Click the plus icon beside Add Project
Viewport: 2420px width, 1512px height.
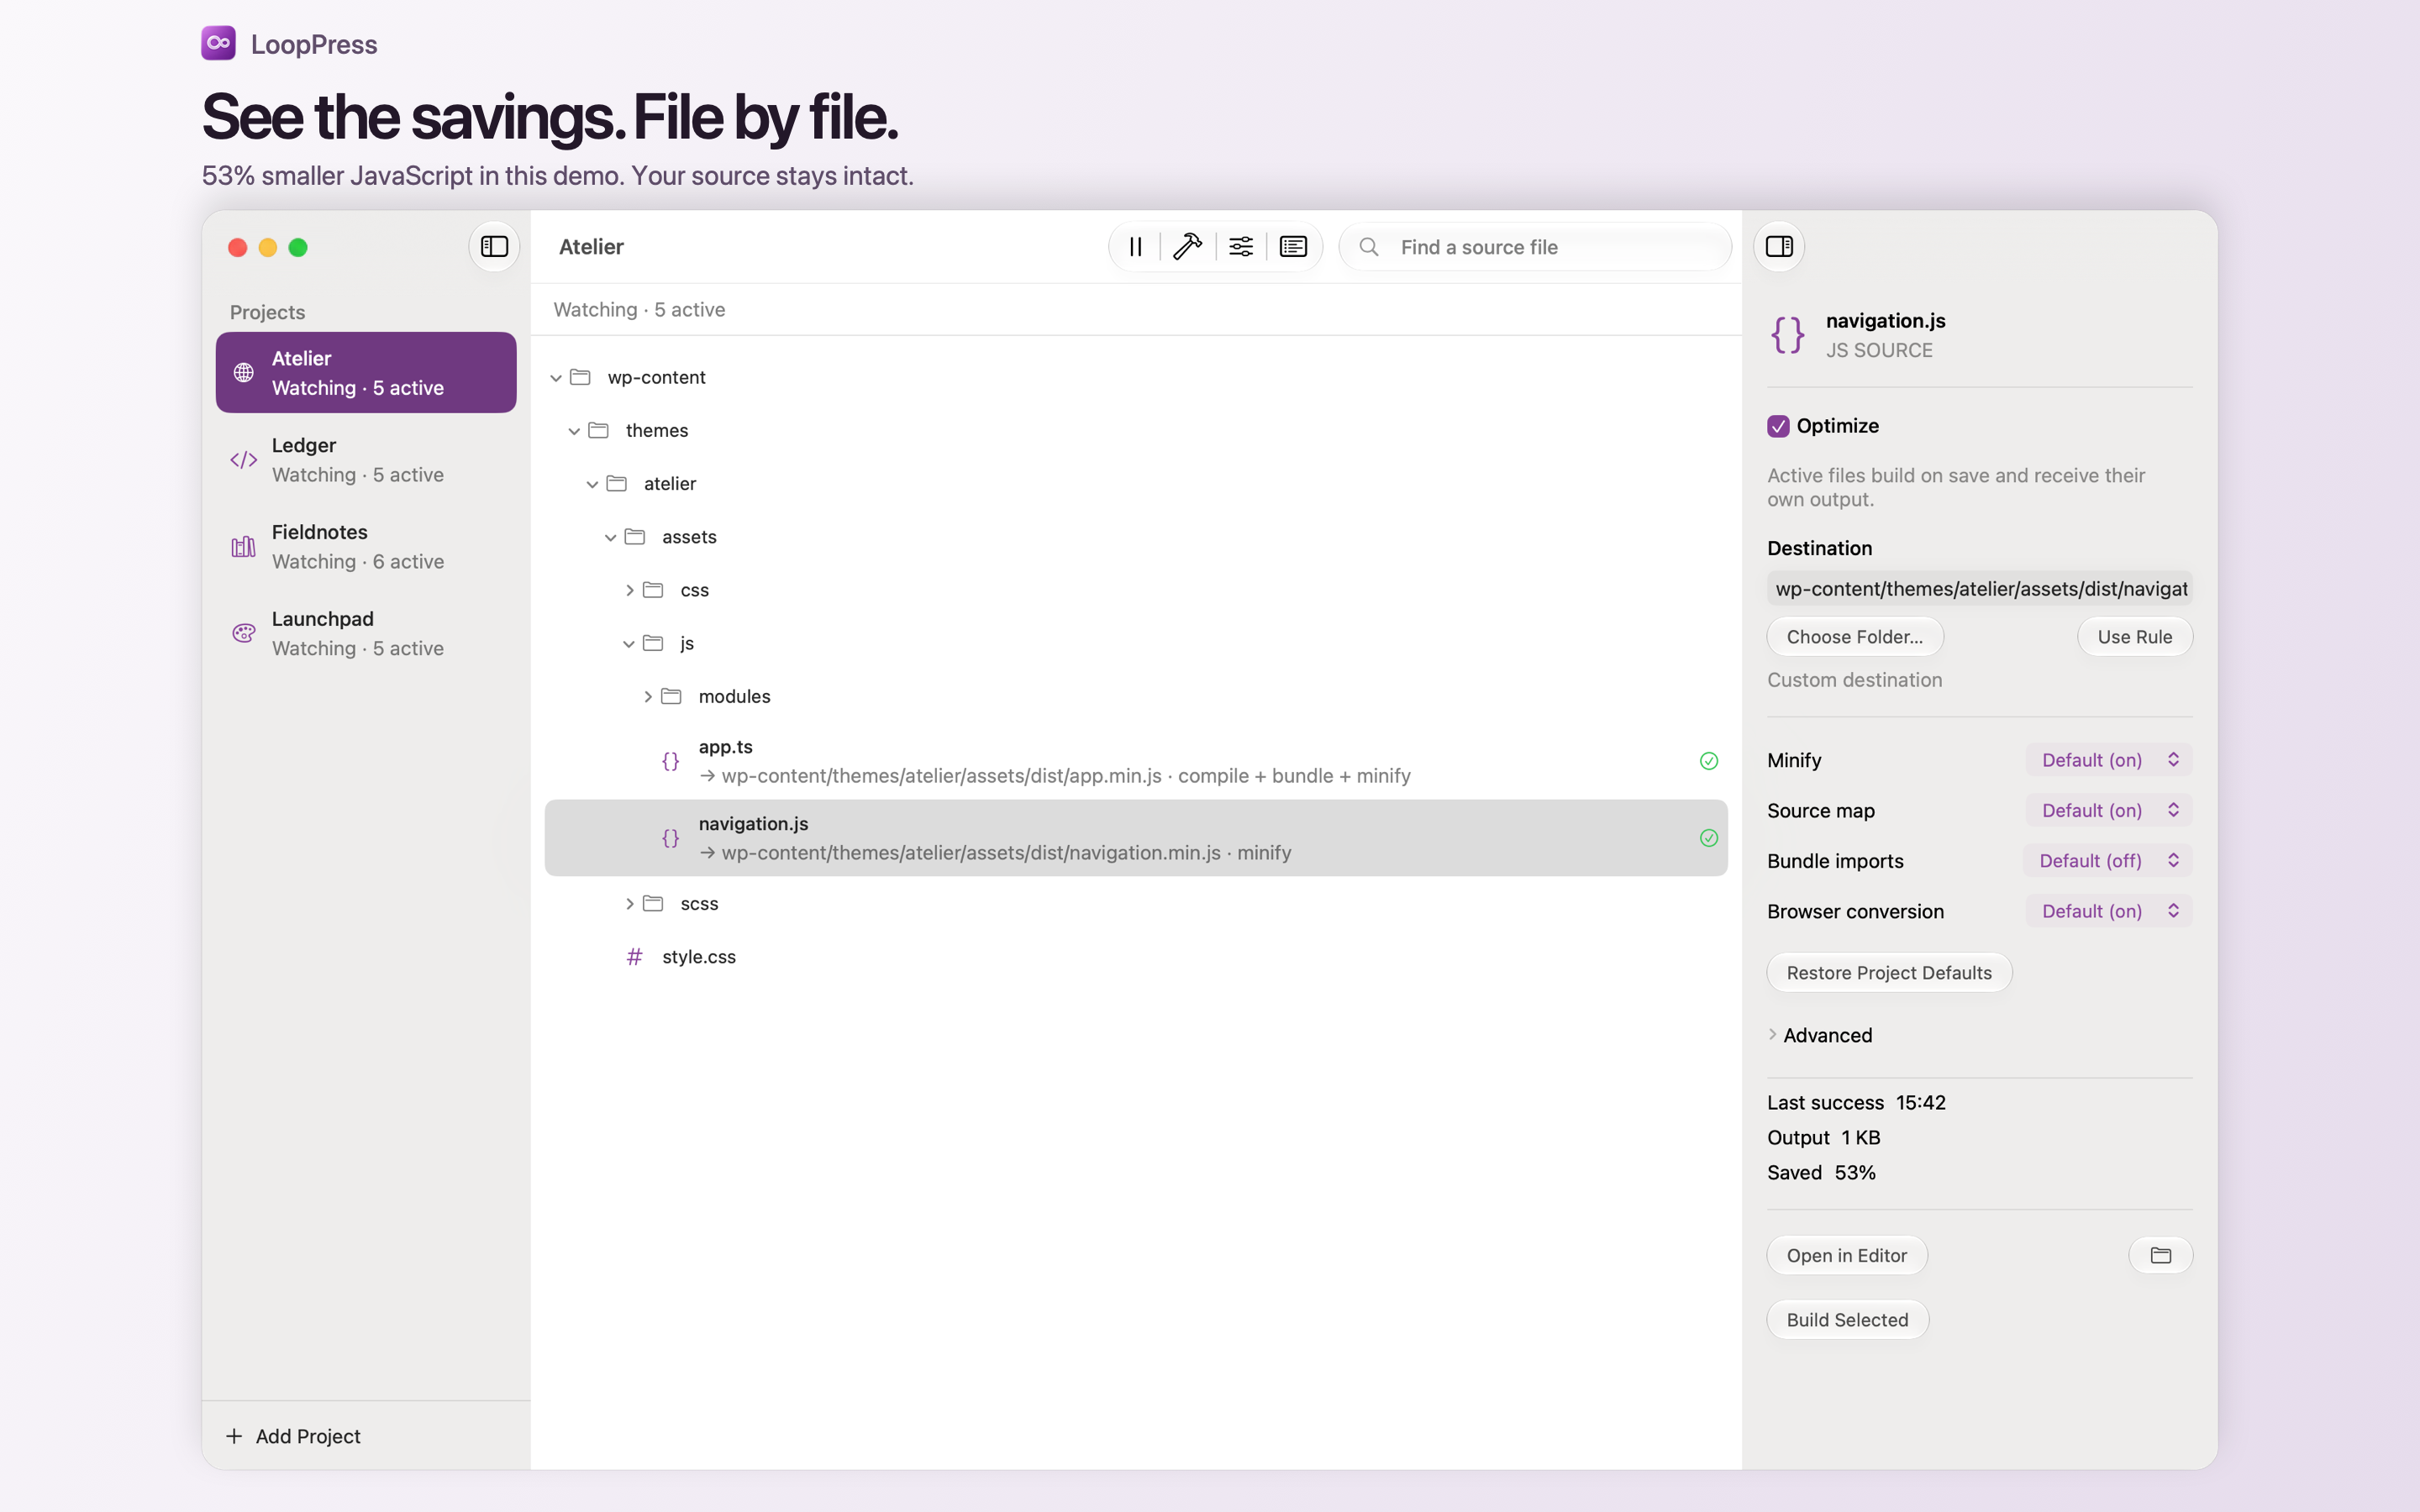point(234,1436)
